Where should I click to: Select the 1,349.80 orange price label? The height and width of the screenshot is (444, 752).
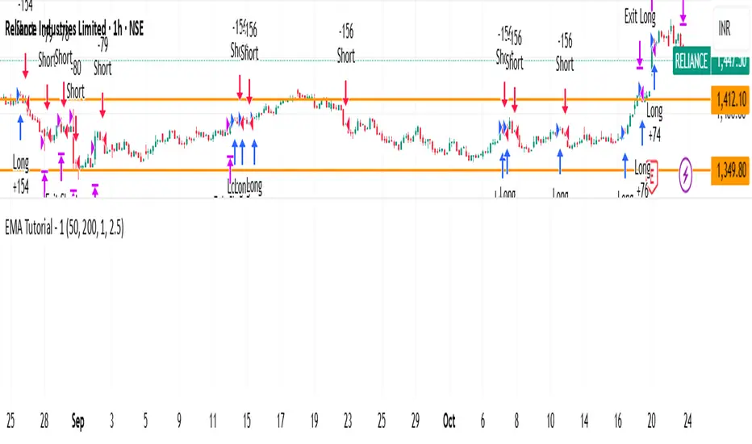(x=730, y=170)
